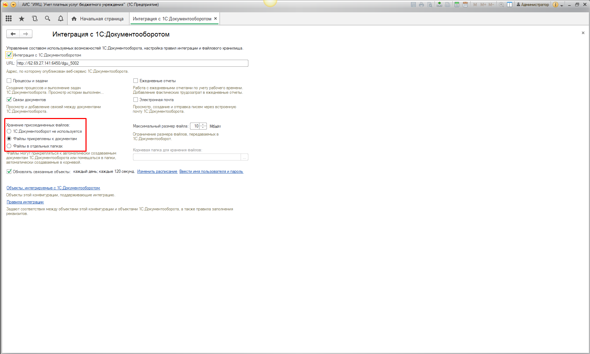Open the calculator icon in title bar
The height and width of the screenshot is (354, 590).
pyautogui.click(x=457, y=5)
